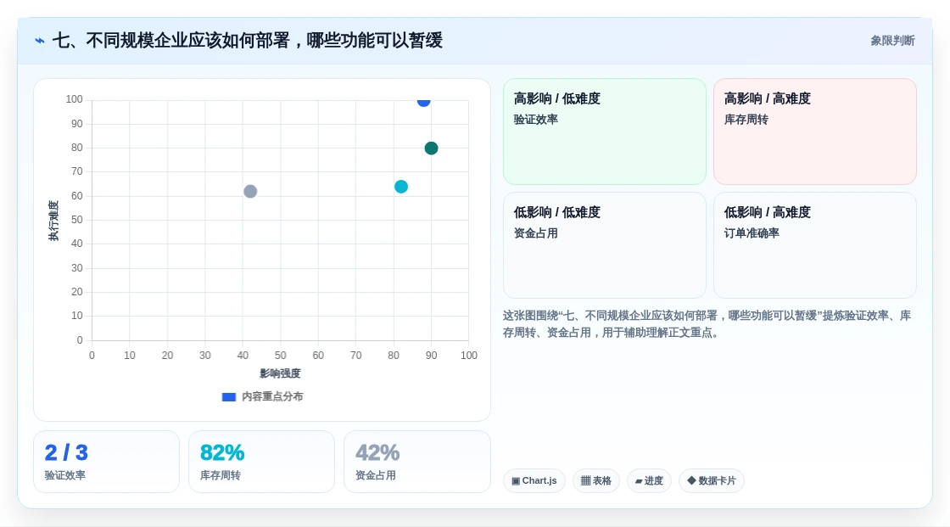The width and height of the screenshot is (950, 527).
Task: Select the Chart.js tag chip
Action: pos(534,481)
